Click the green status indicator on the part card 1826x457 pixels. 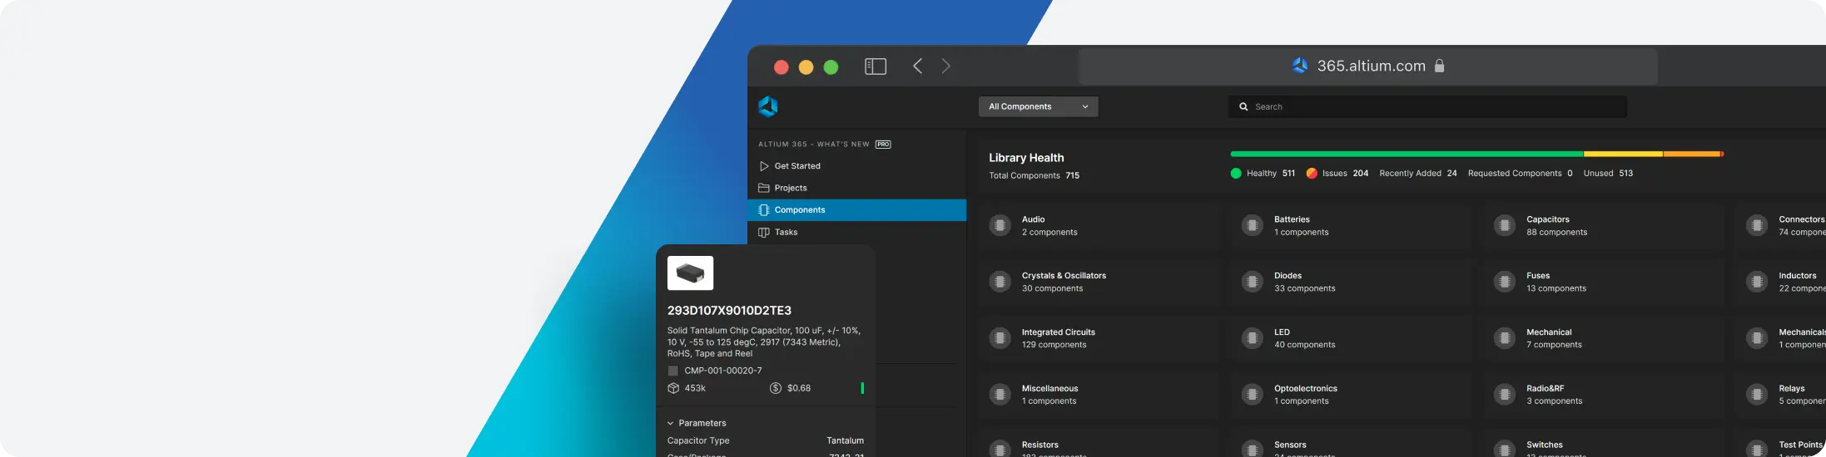(862, 388)
